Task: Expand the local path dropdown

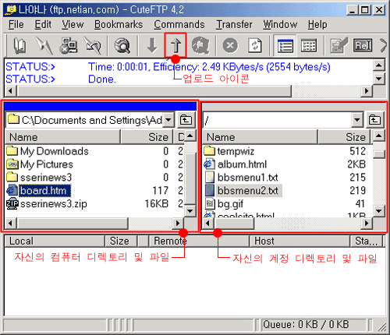Action: (x=168, y=120)
